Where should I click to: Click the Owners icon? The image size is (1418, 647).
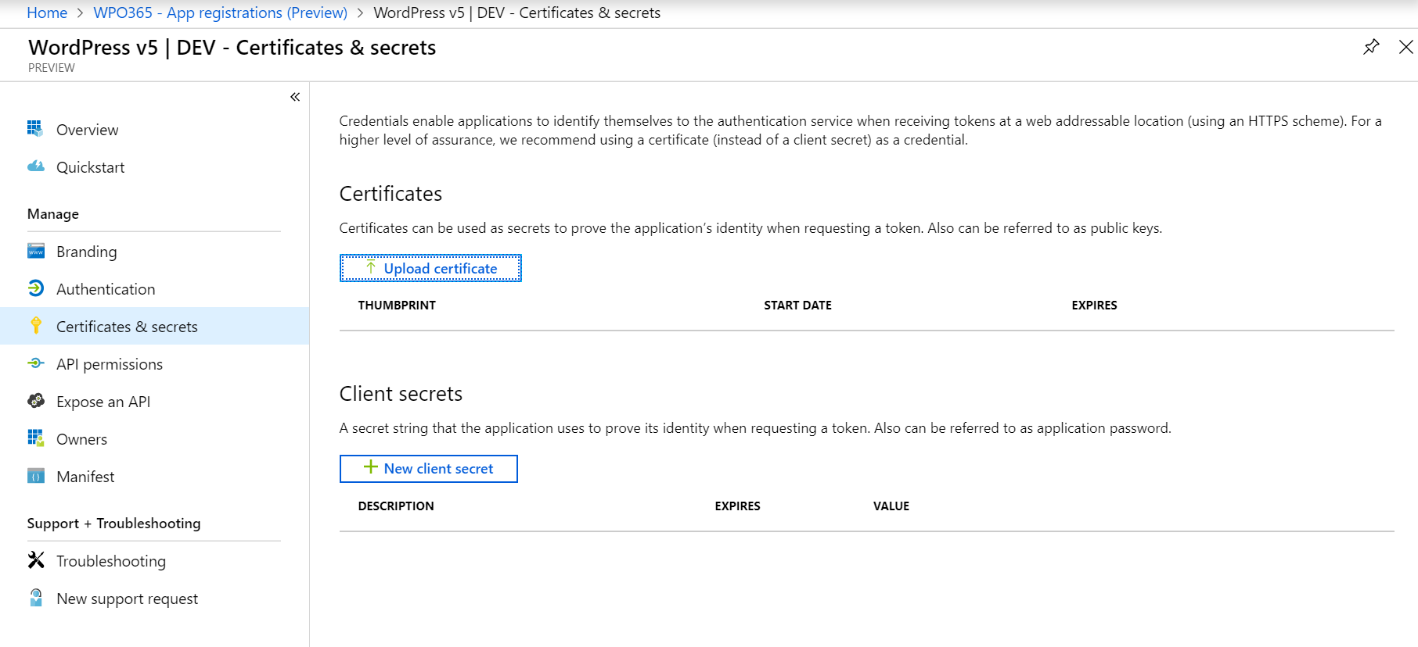[x=35, y=438]
